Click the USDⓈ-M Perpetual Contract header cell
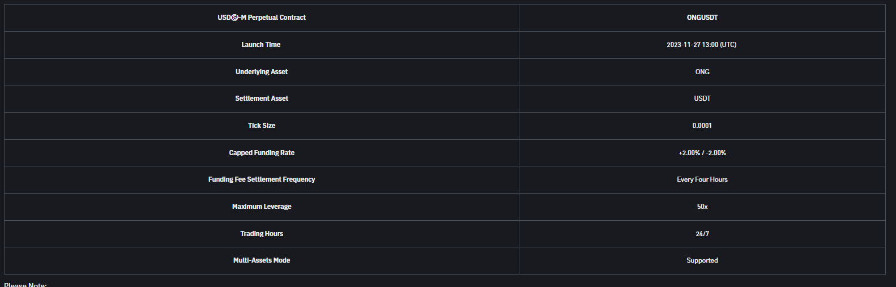Image resolution: width=896 pixels, height=287 pixels. click(262, 18)
